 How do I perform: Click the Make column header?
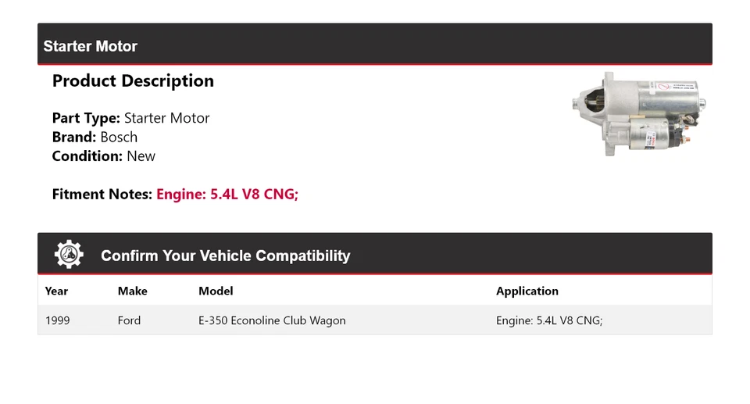point(132,291)
